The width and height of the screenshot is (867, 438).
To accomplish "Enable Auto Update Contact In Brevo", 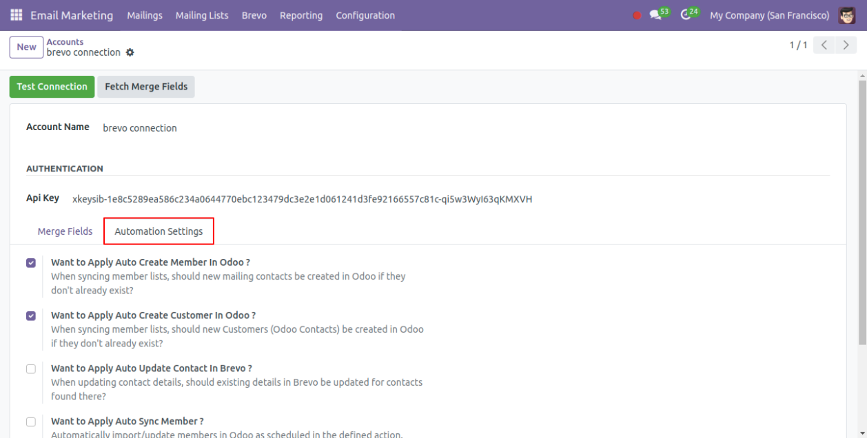I will 31,368.
